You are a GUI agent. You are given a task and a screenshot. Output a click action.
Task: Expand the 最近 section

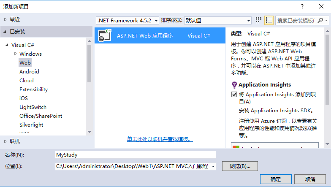(x=5, y=19)
